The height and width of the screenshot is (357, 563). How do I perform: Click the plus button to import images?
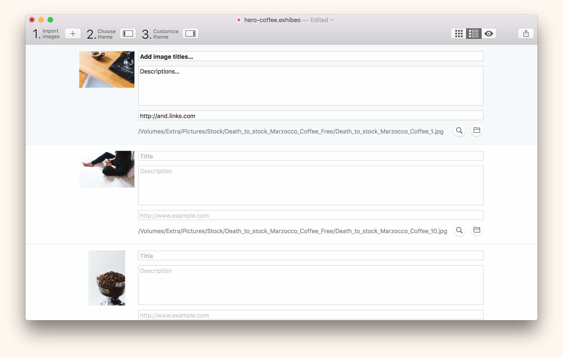pos(73,34)
